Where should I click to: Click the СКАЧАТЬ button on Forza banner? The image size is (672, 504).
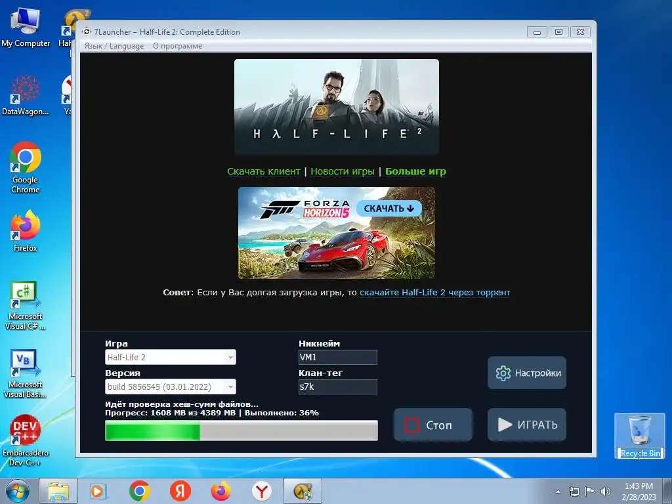click(389, 208)
